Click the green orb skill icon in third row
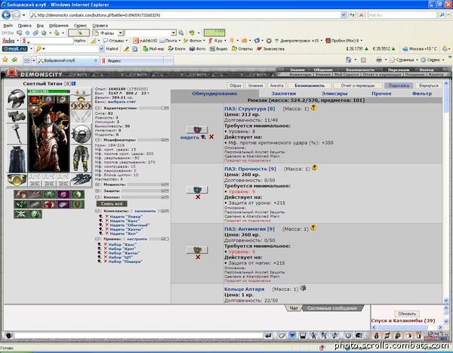 click(x=35, y=214)
